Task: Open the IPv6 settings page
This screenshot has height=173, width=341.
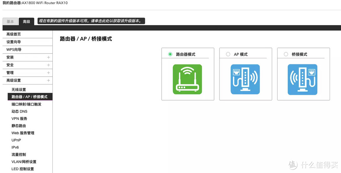Action: (15, 147)
